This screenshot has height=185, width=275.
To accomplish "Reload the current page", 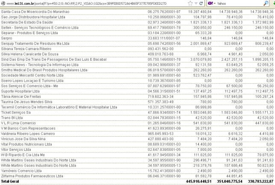I will 201,3.
